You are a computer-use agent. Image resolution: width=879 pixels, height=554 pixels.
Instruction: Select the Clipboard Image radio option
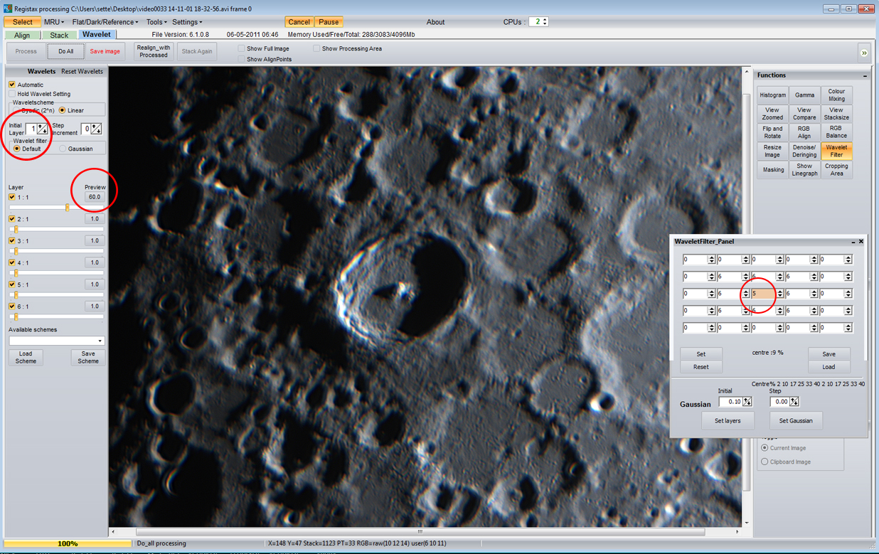click(x=765, y=462)
